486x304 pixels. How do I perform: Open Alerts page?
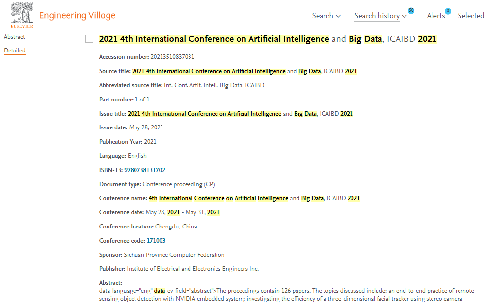click(436, 16)
